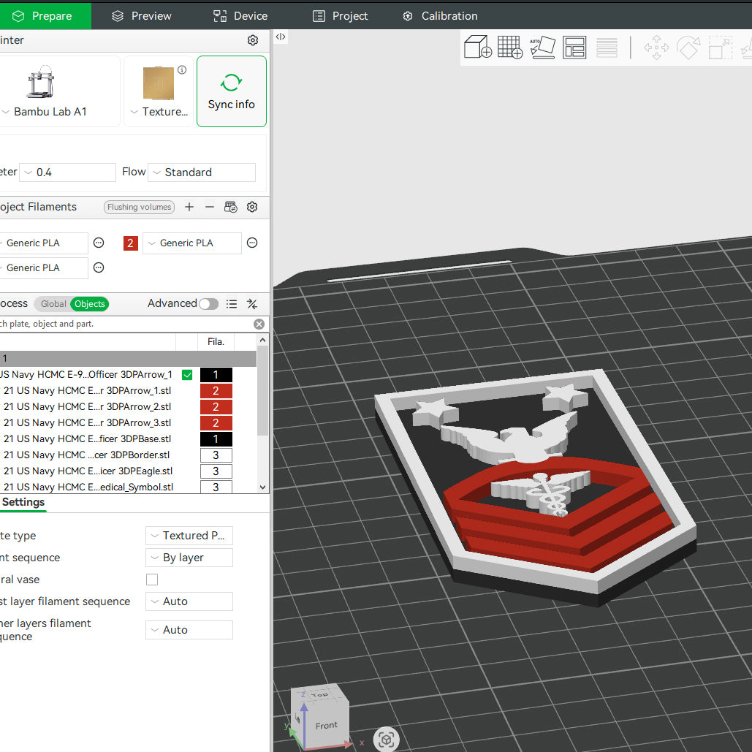Click filament cell 3 for 3DPBorder.stl
Image resolution: width=752 pixels, height=752 pixels.
(216, 455)
